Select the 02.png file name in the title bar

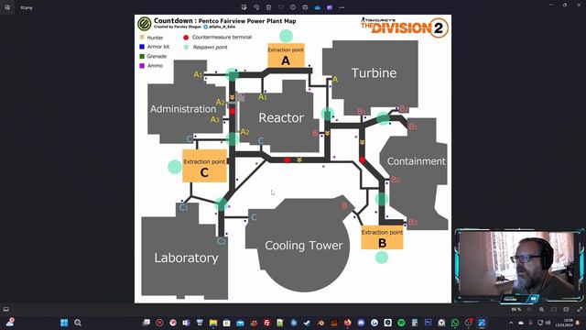coord(27,7)
